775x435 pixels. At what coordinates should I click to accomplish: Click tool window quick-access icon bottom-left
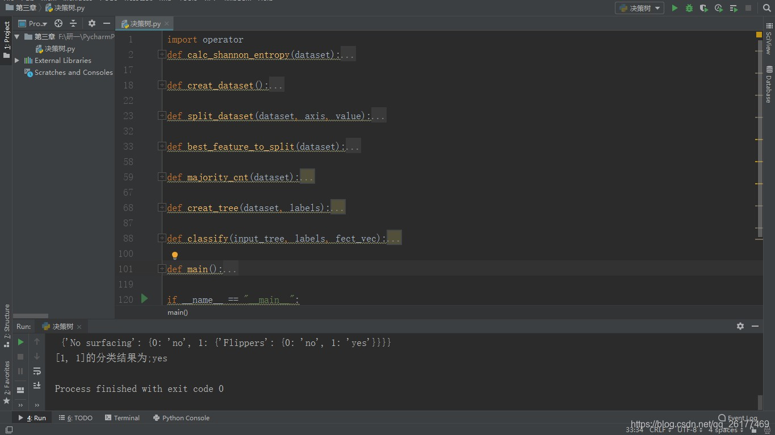pos(9,430)
